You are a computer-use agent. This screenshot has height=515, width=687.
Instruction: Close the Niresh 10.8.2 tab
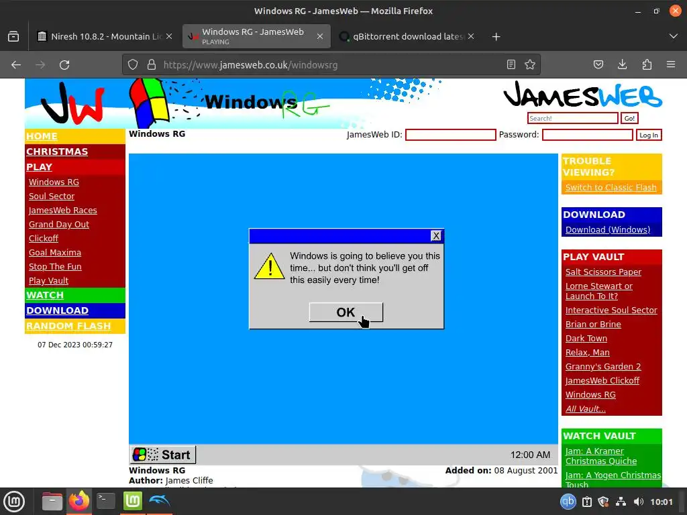(x=169, y=36)
